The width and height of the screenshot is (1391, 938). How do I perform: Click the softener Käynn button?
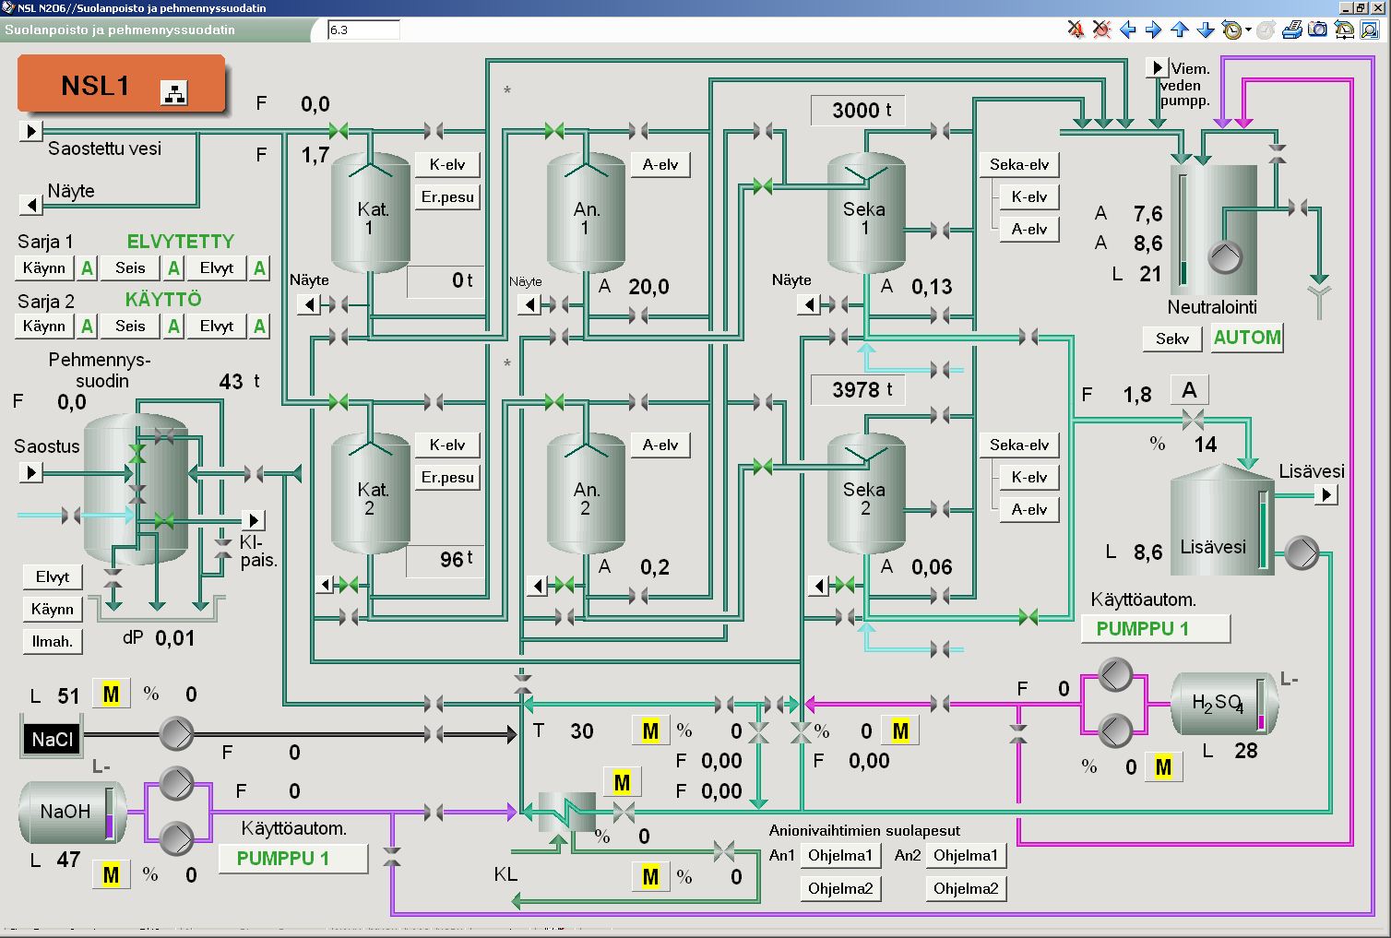click(x=53, y=610)
